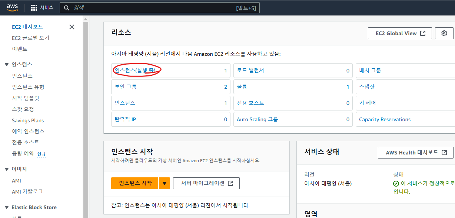The image size is (455, 218).
Task: Click external link icon on 서버 마이그레이션
Action: [x=230, y=183]
